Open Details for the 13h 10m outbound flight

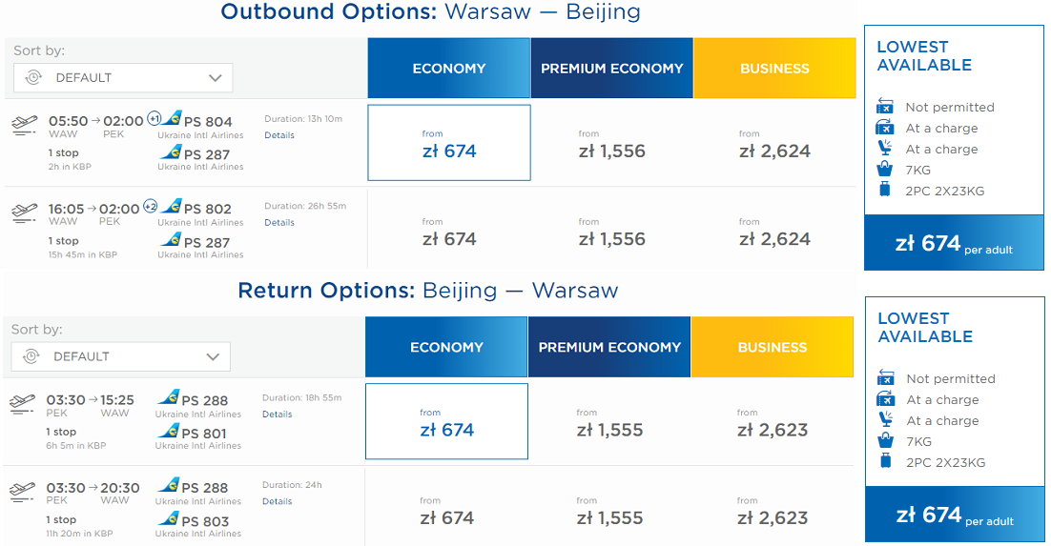(x=279, y=135)
